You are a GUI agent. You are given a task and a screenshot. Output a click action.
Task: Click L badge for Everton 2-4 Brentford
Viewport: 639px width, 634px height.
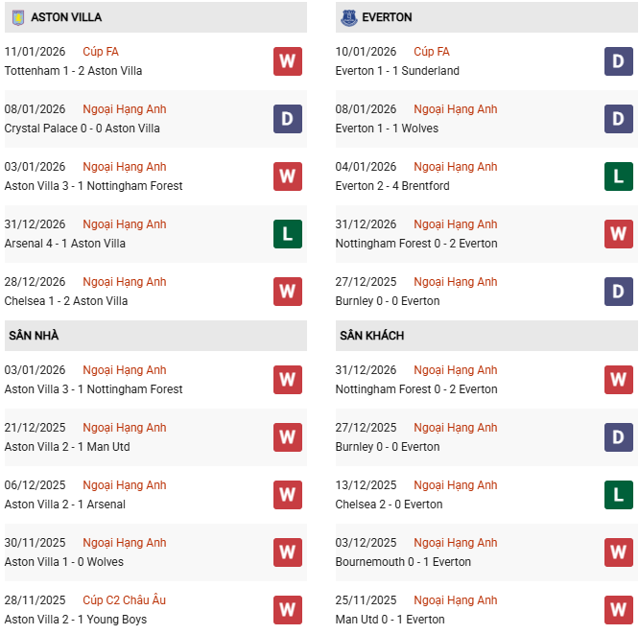(x=619, y=176)
